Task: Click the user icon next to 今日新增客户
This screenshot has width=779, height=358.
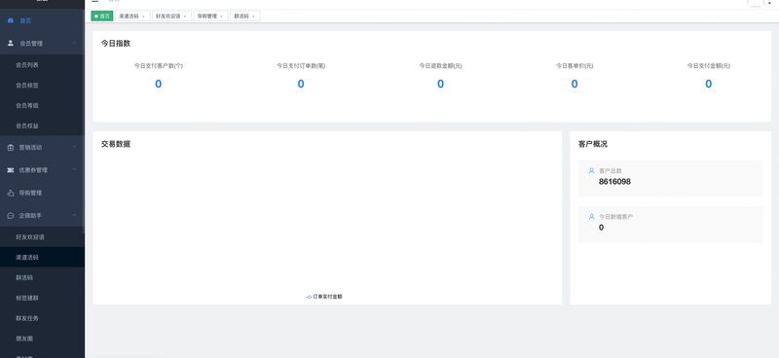Action: tap(592, 217)
